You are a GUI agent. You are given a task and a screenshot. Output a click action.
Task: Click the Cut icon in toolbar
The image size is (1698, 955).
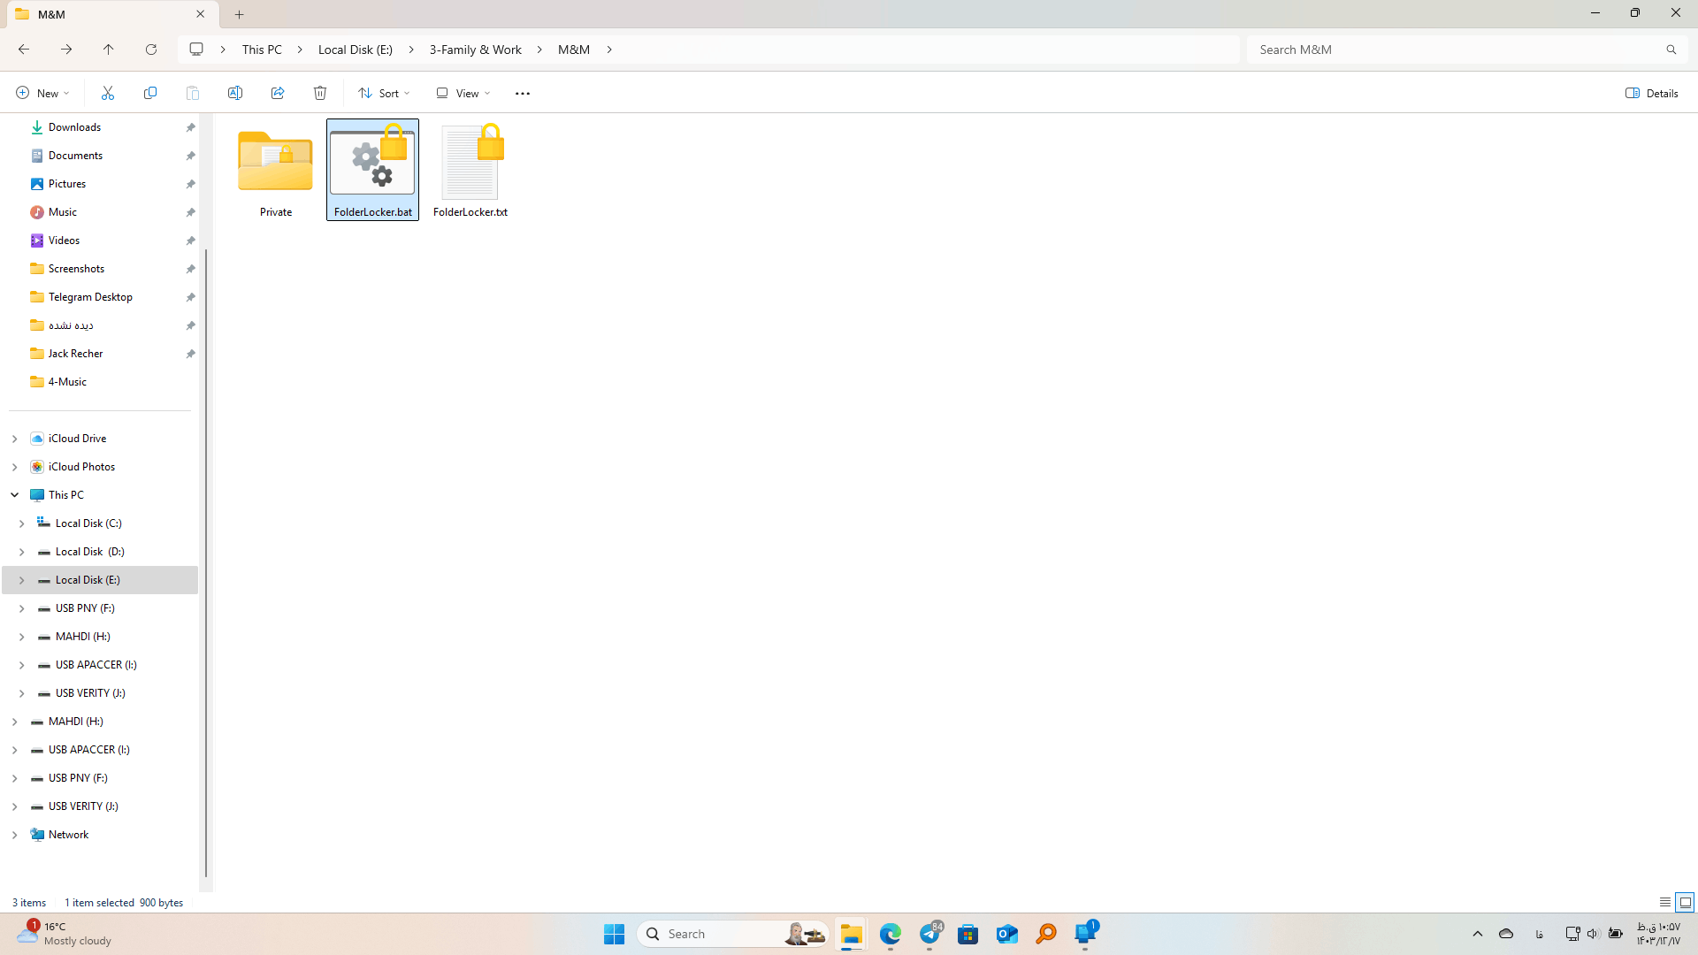pos(108,93)
